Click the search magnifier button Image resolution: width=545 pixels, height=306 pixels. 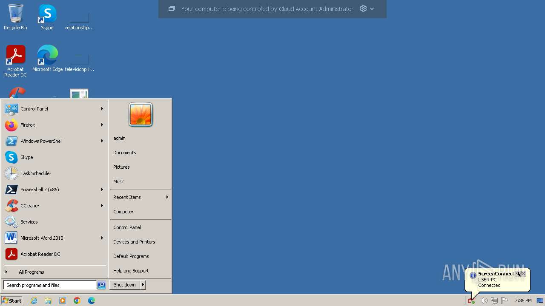[101, 285]
